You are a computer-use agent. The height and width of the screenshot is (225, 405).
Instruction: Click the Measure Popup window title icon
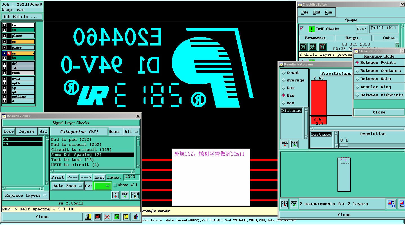[x=356, y=51]
